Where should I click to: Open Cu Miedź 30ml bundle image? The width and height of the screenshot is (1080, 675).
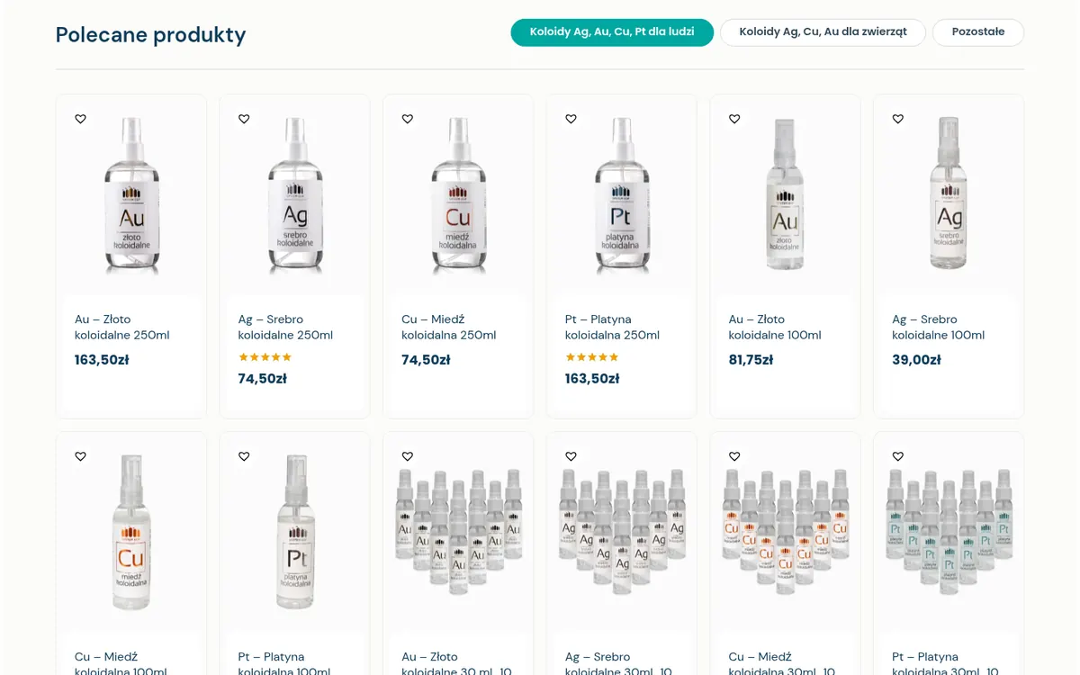point(786,530)
